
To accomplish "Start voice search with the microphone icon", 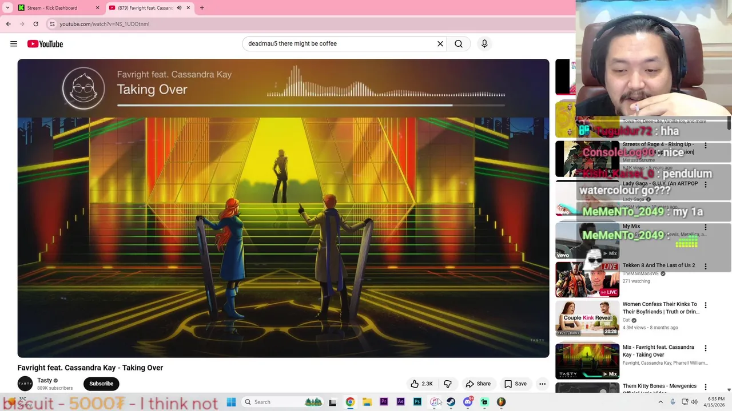I will [484, 43].
